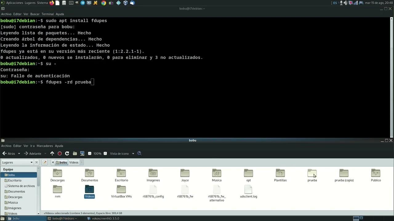Toggle icon zoom with the 100% control
The height and width of the screenshot is (221, 394).
tap(97, 153)
